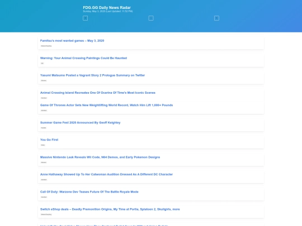Open the You Go First article
The image size is (302, 226).
coord(49,140)
